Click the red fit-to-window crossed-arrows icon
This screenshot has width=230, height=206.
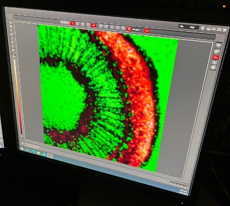click(x=129, y=29)
